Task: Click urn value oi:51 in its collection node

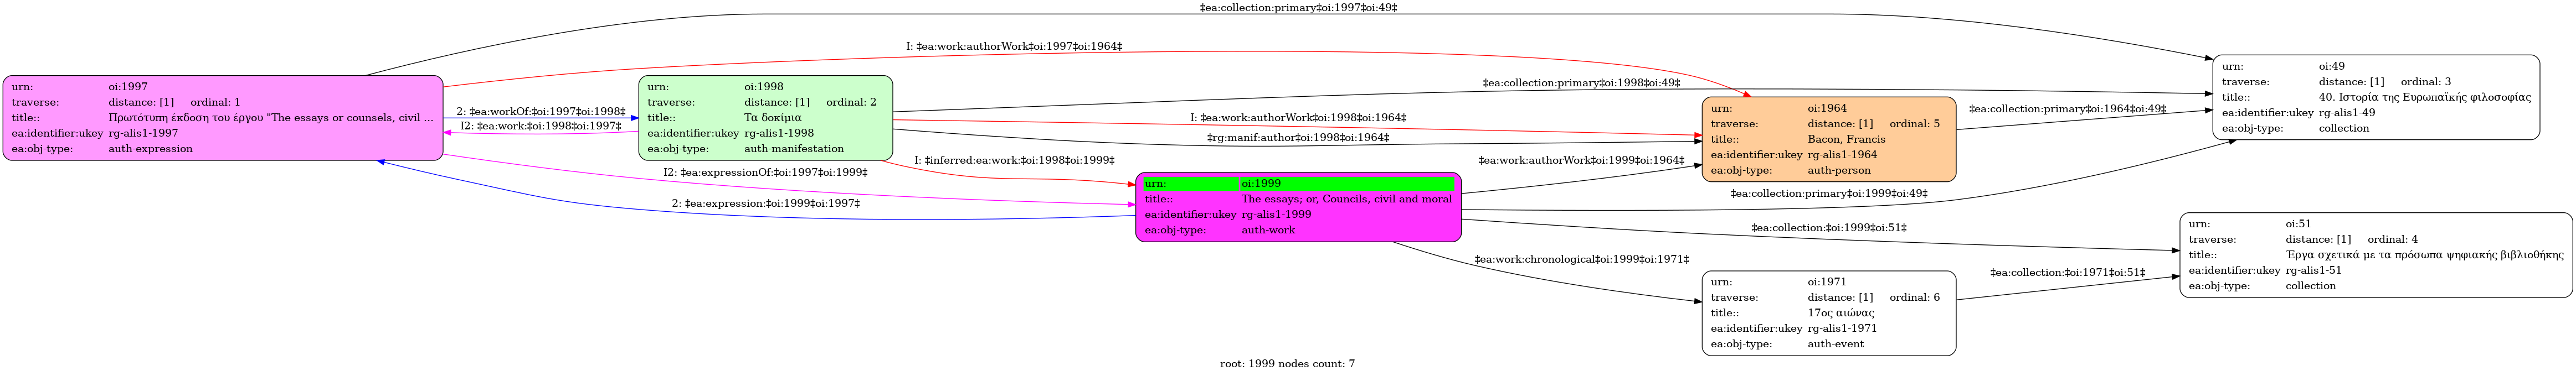Action: [2298, 223]
